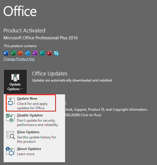Viewport: 157px width, 165px height.
Task: Click "This product contains" label
Action: click(x=20, y=46)
